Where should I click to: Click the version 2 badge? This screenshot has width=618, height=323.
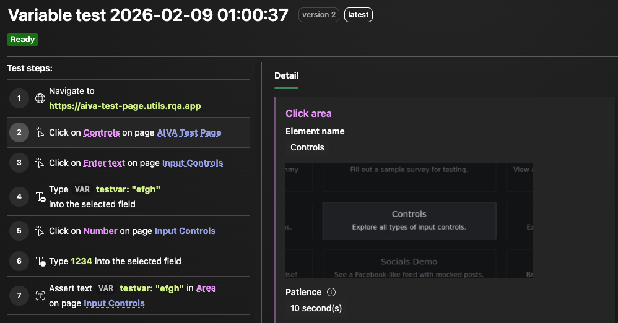pyautogui.click(x=319, y=15)
